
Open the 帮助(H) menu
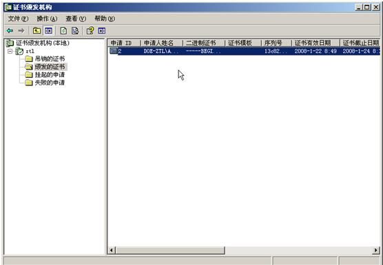click(x=105, y=19)
